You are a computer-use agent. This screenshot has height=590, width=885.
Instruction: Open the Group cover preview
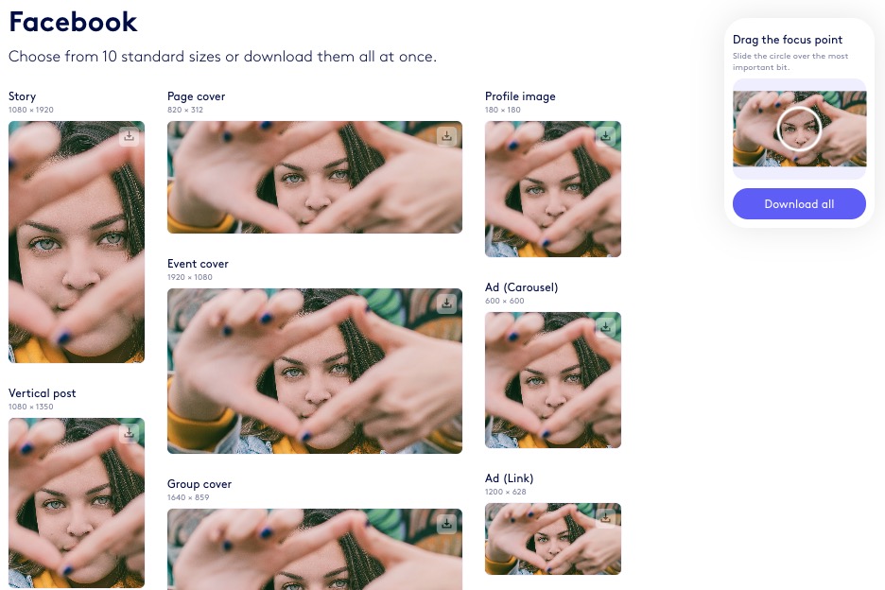[x=314, y=549]
